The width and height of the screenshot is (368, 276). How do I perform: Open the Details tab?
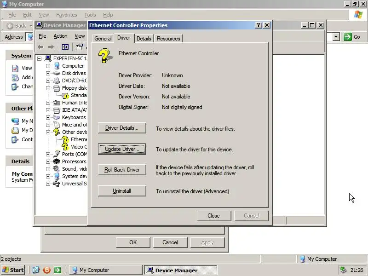click(x=144, y=39)
